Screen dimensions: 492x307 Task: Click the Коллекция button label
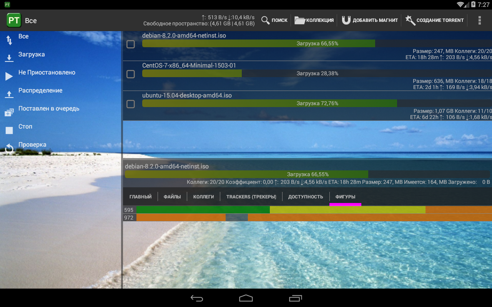(320, 20)
